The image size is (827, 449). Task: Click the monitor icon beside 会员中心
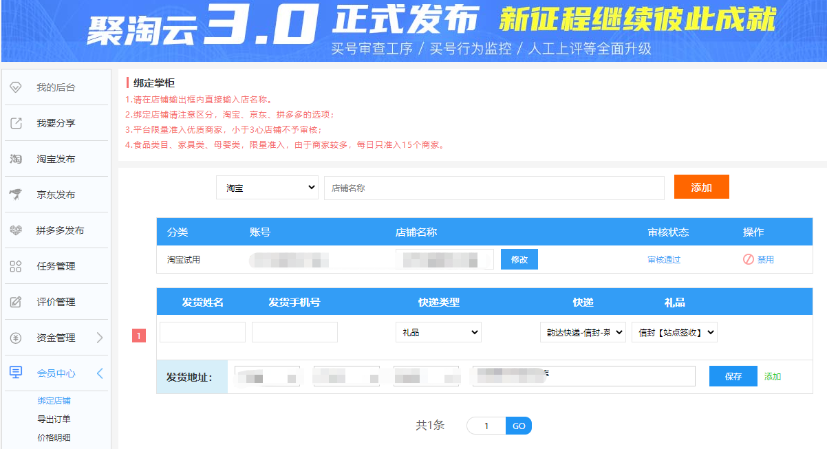(16, 373)
